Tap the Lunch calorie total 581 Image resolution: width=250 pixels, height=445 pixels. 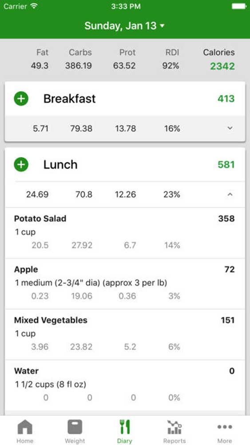pyautogui.click(x=226, y=165)
